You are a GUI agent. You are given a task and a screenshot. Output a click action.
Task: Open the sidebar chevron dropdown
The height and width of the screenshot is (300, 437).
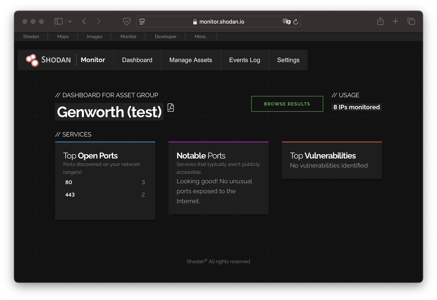(x=70, y=21)
